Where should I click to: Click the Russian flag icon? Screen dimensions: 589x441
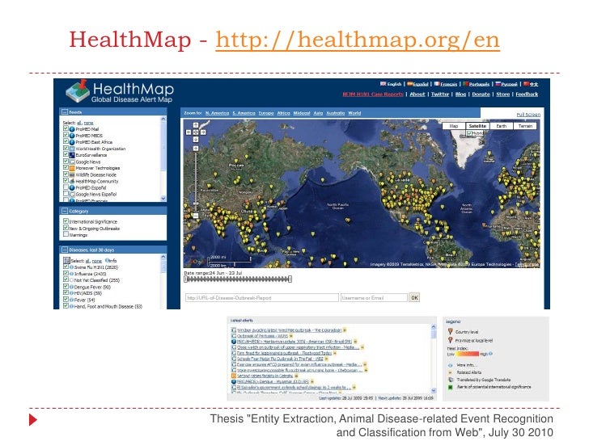pos(498,84)
